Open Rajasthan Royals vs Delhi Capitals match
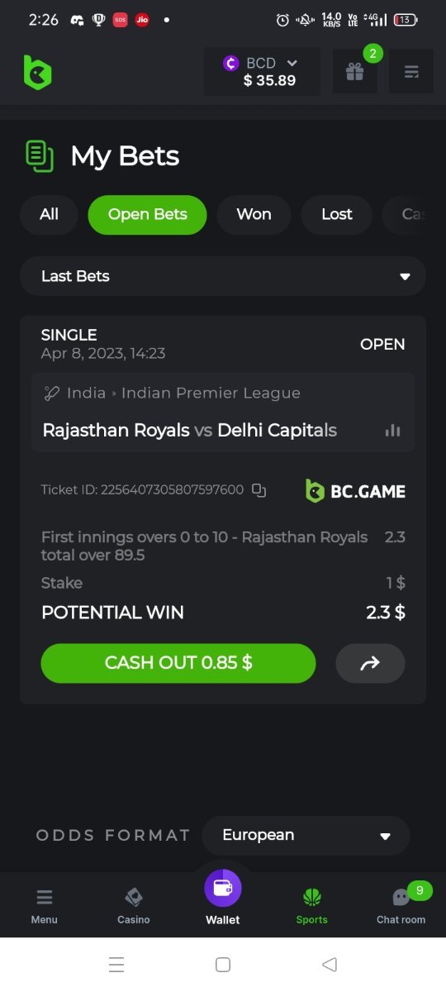 (x=190, y=430)
